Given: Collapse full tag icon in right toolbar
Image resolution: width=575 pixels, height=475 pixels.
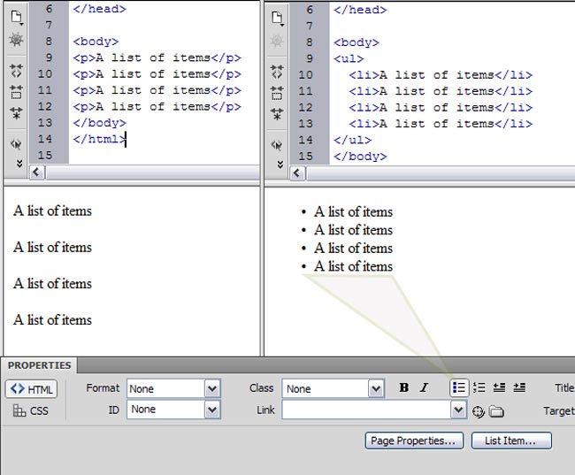Looking at the screenshot, I should (277, 72).
